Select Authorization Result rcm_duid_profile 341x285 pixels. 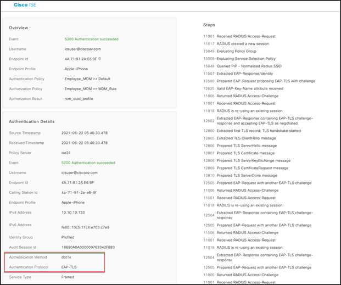[x=79, y=99]
